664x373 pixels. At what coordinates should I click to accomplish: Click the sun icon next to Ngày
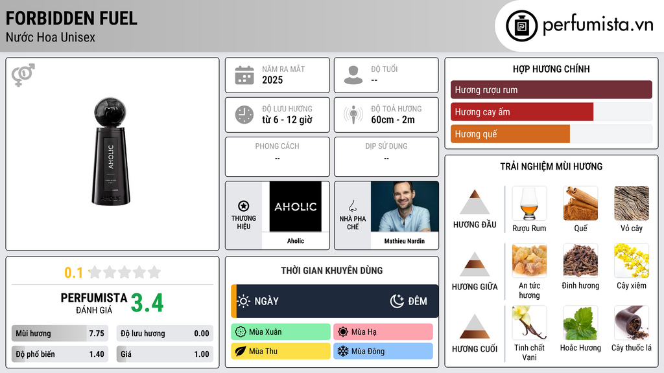(244, 301)
